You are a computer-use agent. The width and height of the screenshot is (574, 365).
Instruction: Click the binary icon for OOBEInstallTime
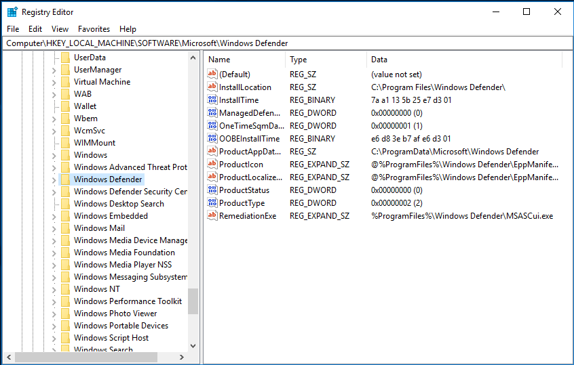pos(212,138)
